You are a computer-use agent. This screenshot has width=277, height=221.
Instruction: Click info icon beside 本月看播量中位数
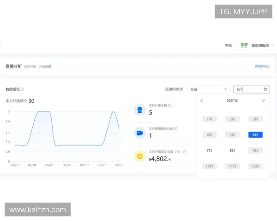(x=176, y=128)
